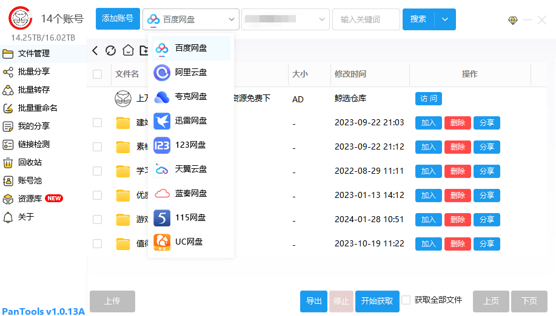Screen dimensions: 556x316
Task: Check the row dated 2023-09-22 21:12
Action: [x=97, y=147]
